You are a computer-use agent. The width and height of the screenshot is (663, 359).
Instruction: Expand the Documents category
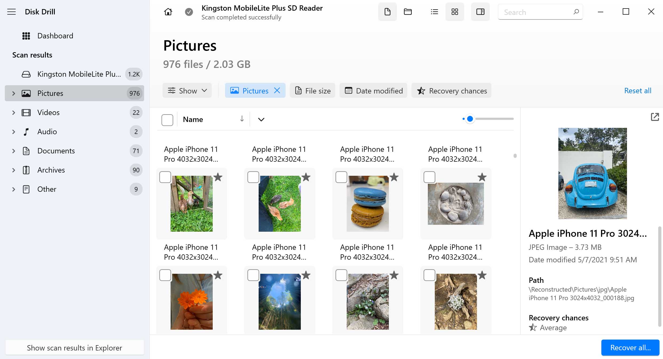pos(12,151)
